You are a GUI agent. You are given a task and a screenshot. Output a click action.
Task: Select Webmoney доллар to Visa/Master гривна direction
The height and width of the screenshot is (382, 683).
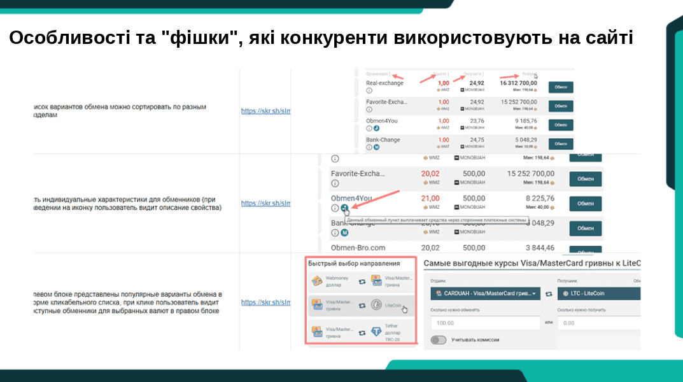click(x=362, y=281)
